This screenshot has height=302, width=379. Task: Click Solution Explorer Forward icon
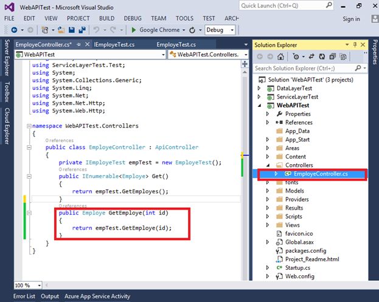tap(270, 57)
